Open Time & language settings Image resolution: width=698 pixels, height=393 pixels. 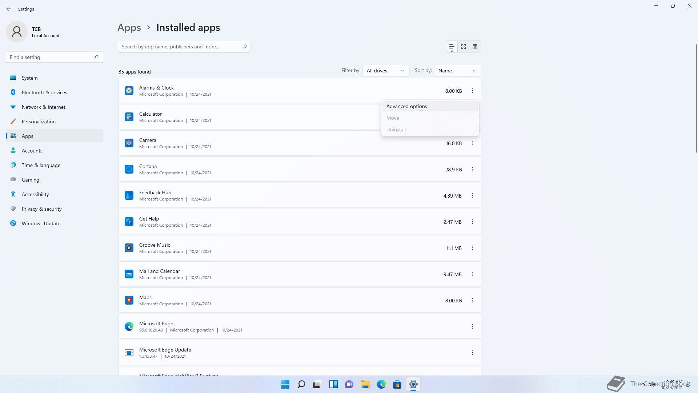tap(55, 165)
